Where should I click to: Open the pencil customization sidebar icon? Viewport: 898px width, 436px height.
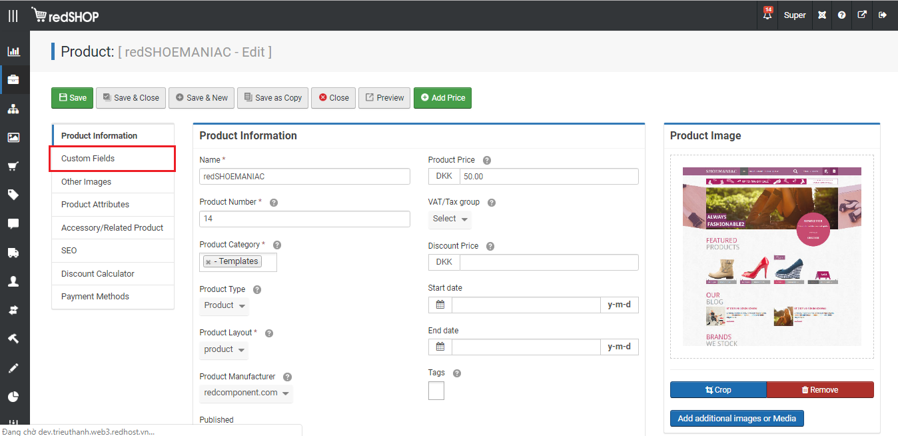pyautogui.click(x=13, y=368)
